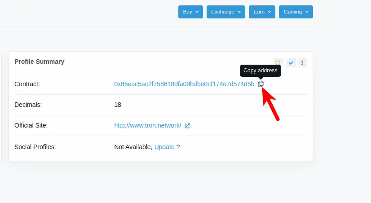Click the Social Profiles: row label
The image size is (371, 203).
point(35,147)
